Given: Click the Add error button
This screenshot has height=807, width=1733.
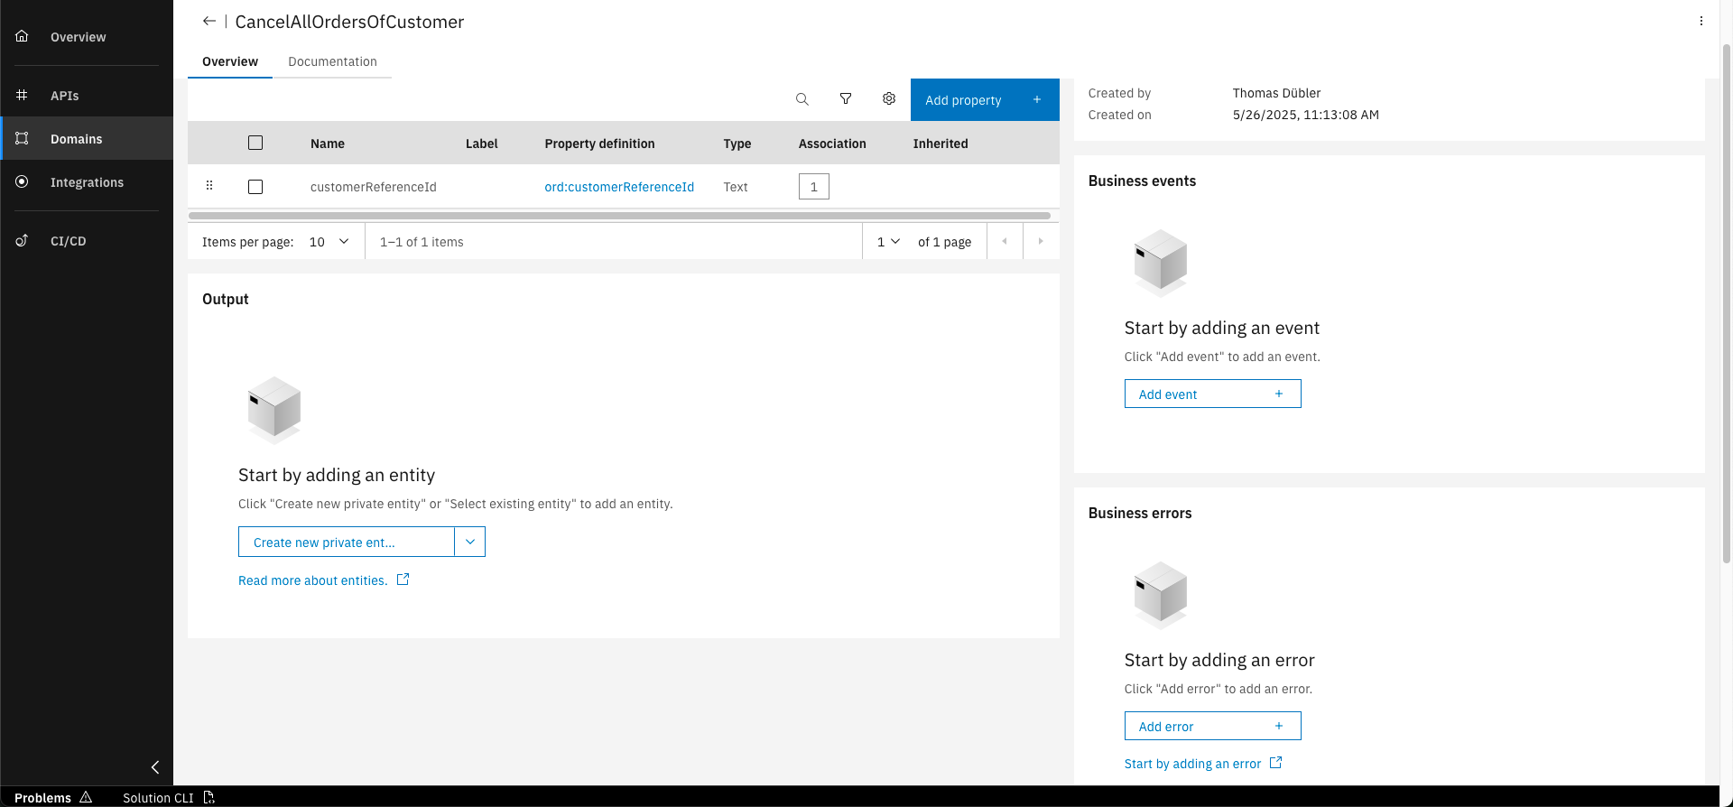Looking at the screenshot, I should pyautogui.click(x=1212, y=726).
